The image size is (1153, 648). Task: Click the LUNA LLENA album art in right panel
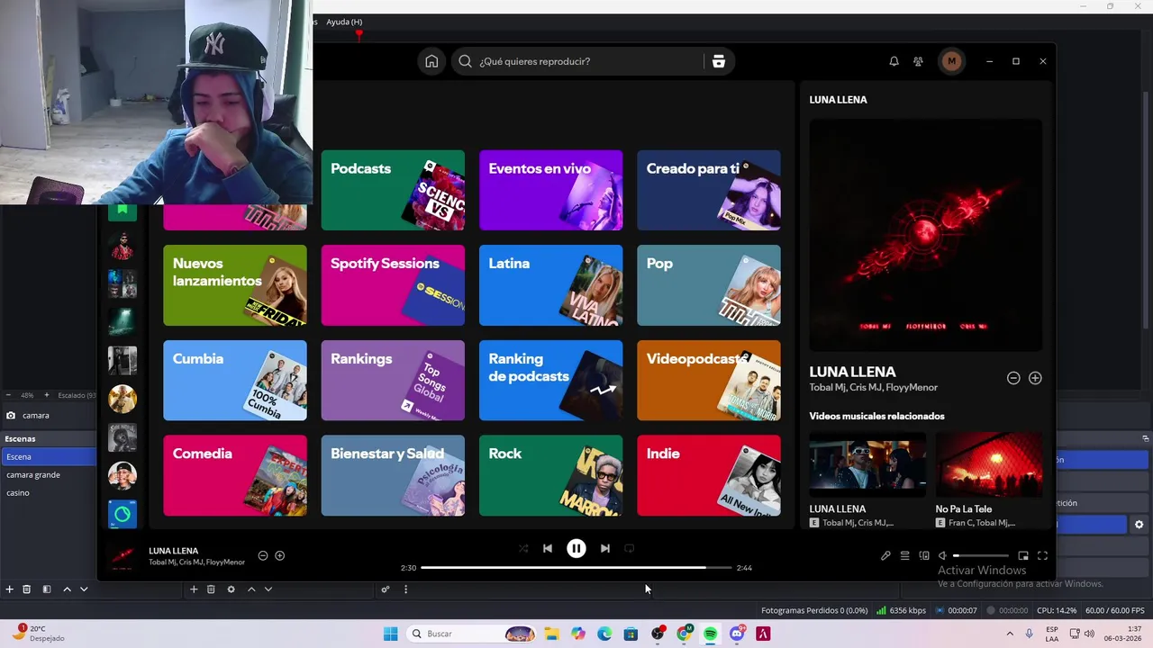[x=925, y=235]
